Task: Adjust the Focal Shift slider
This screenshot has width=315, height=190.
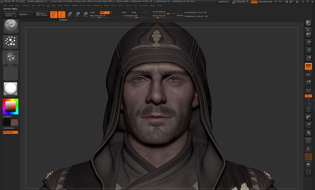Action: point(167,12)
